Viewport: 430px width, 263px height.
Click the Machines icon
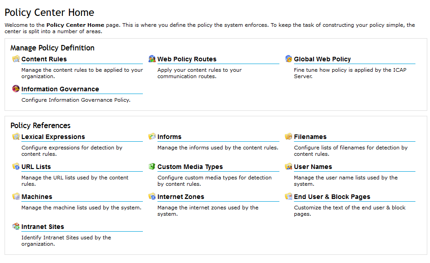tap(16, 197)
